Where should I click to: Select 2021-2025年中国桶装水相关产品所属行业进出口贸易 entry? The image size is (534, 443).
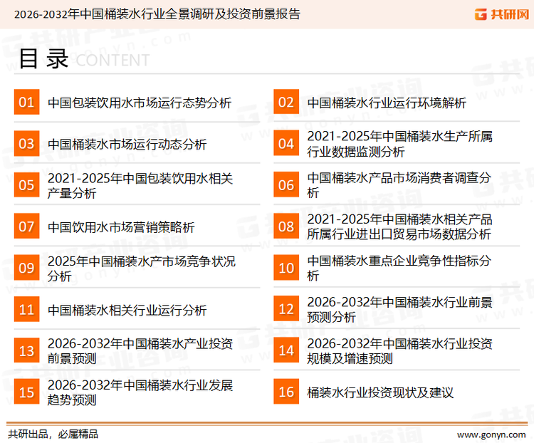400,226
